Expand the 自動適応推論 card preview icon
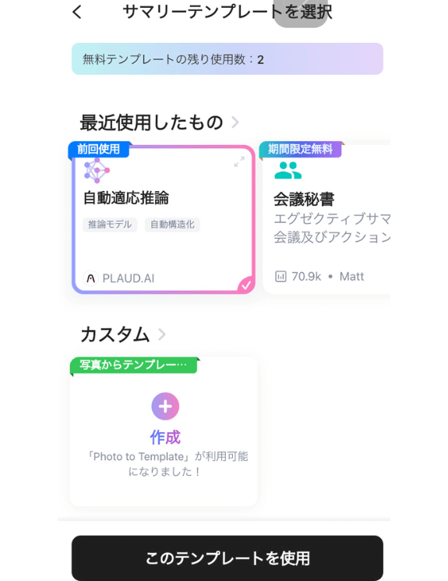This screenshot has height=581, width=448. click(239, 162)
